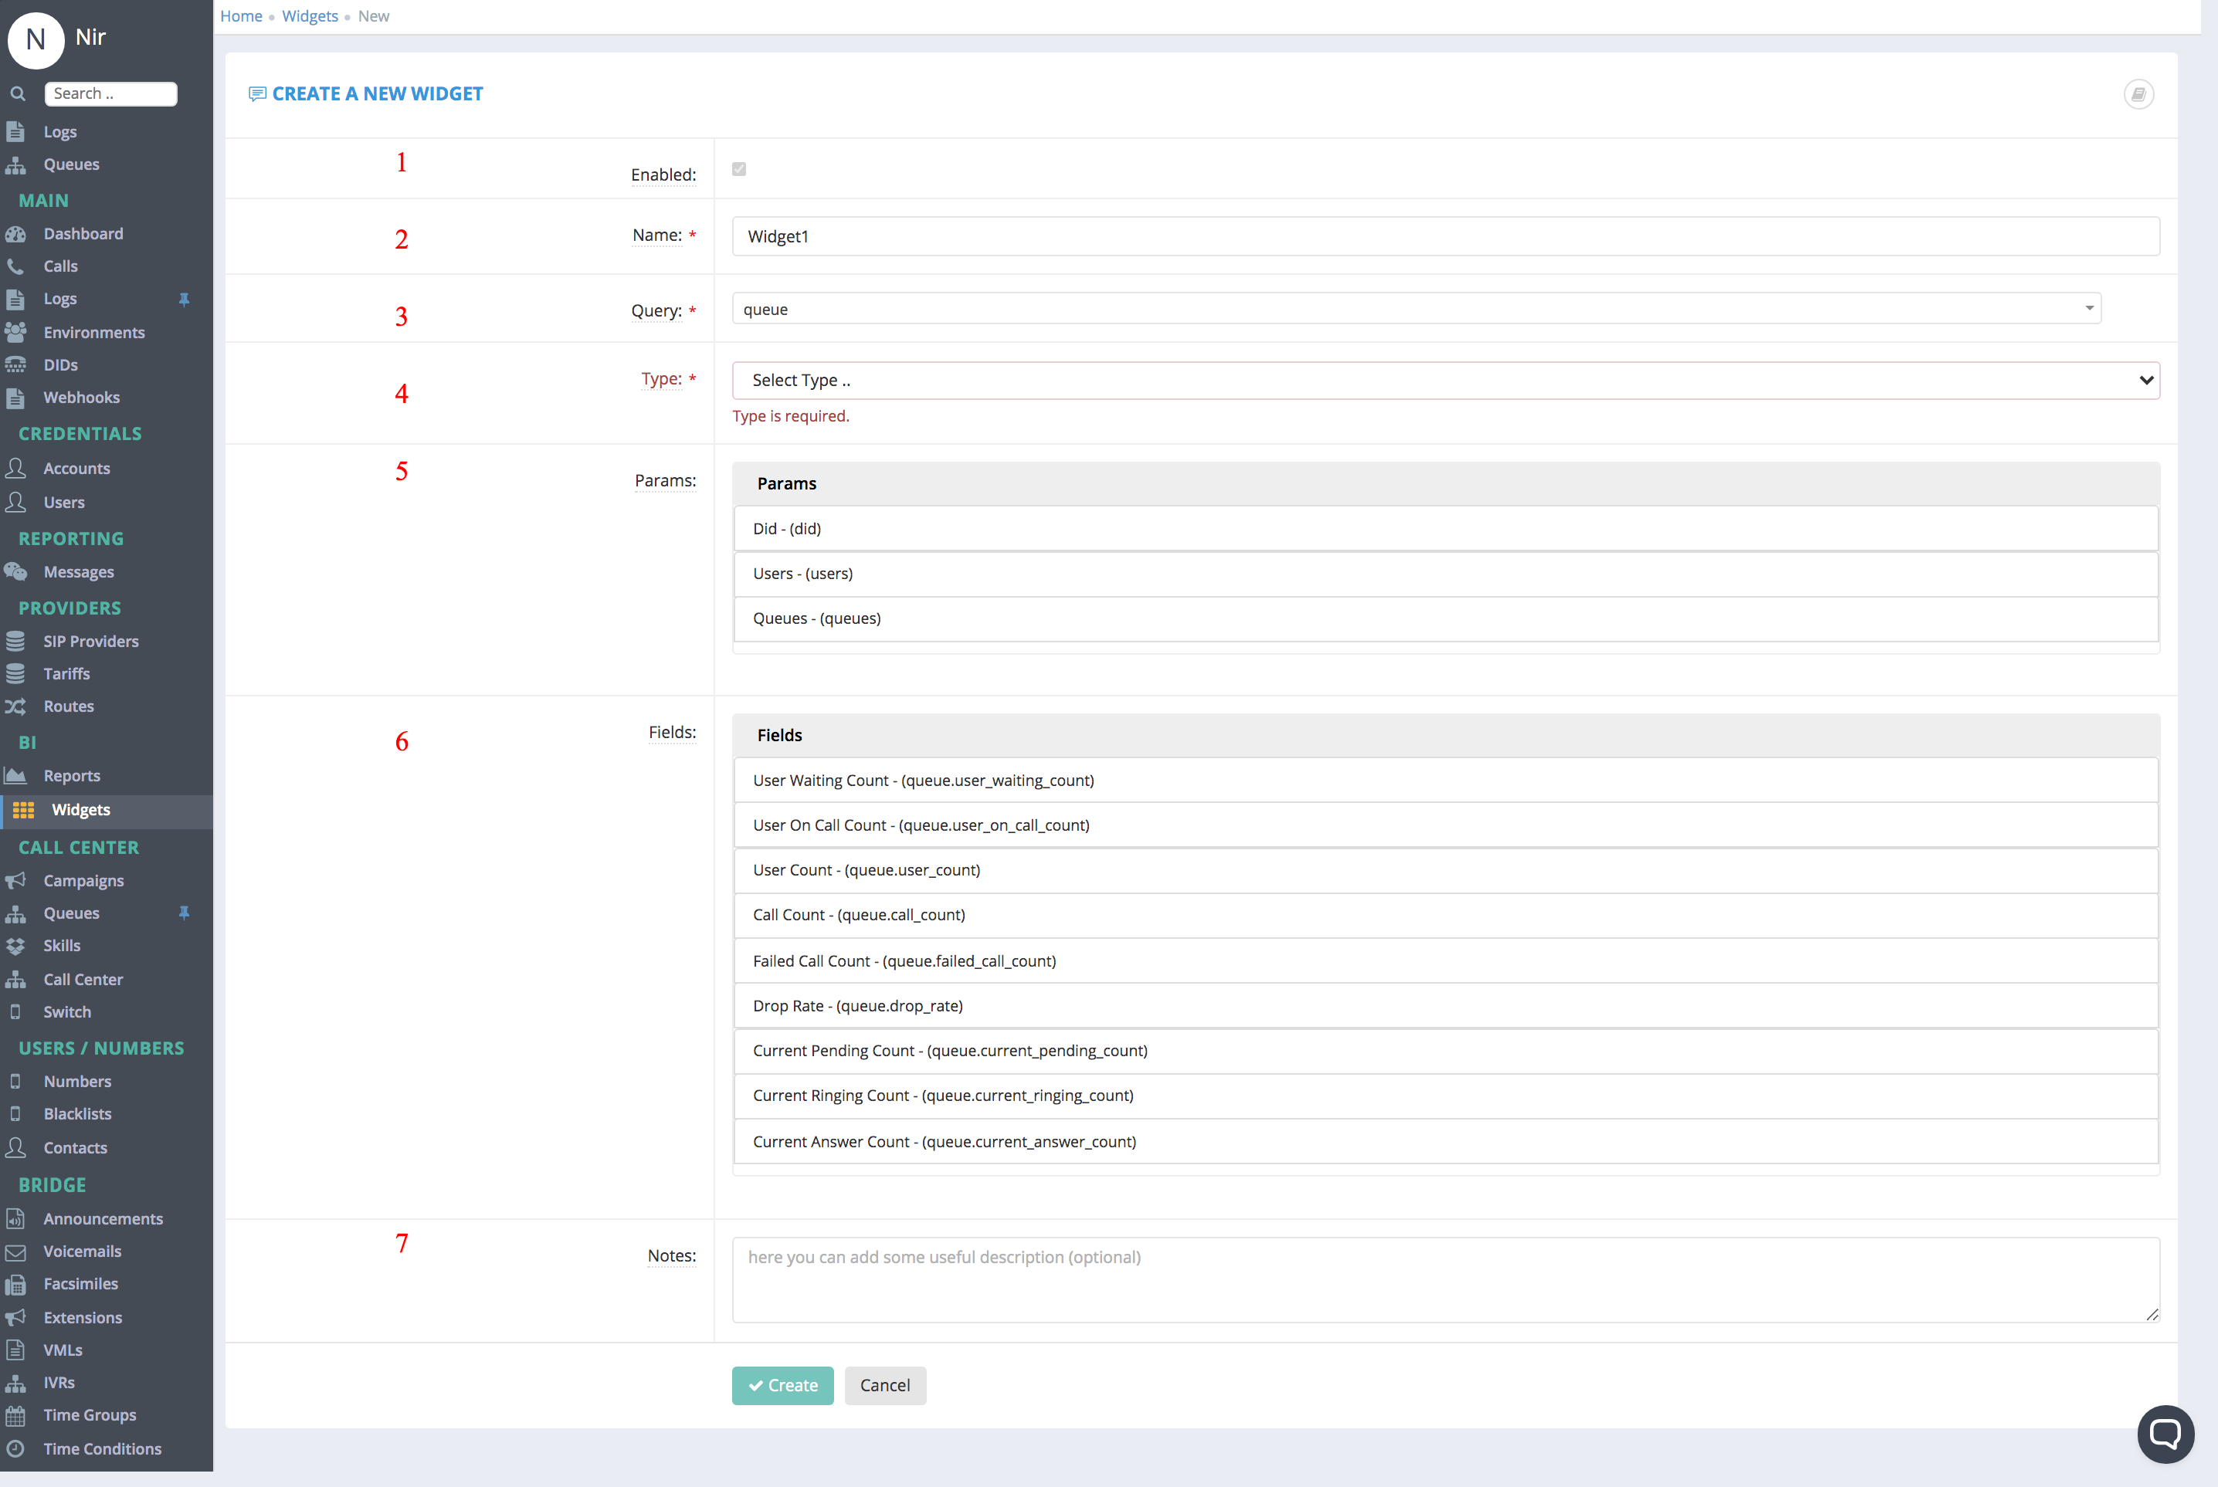Viewport: 2218px width, 1487px height.
Task: Click the Create button
Action: click(782, 1386)
